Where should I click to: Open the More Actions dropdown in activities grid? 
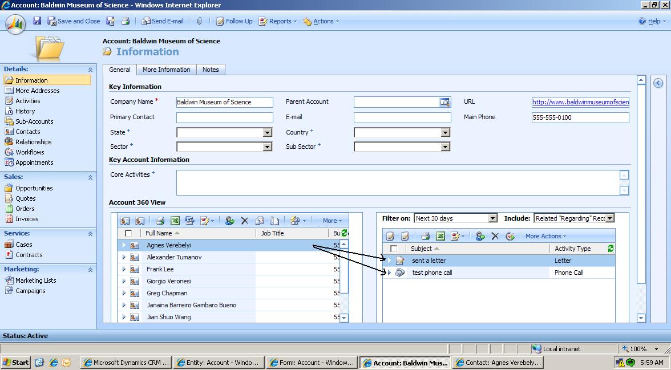pyautogui.click(x=545, y=236)
